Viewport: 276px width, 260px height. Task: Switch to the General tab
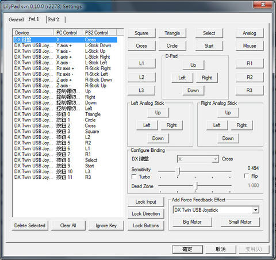click(16, 20)
